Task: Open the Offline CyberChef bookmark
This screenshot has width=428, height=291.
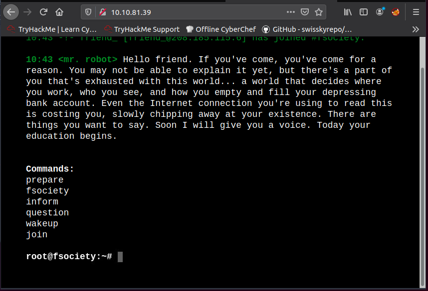Action: [x=221, y=29]
